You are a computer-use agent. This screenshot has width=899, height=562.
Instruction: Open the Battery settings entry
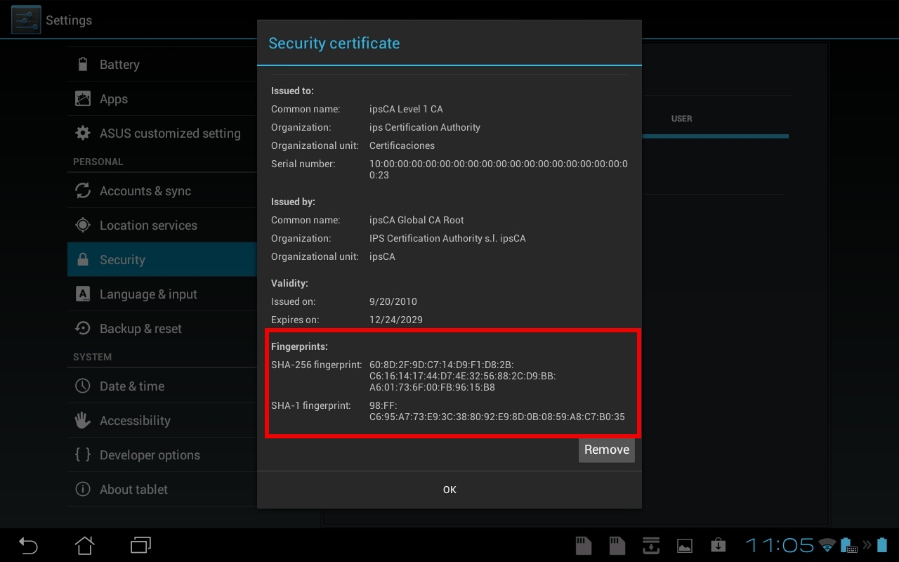click(162, 64)
